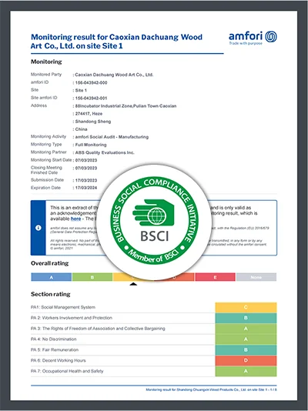The height and width of the screenshot is (411, 308).
Task: Click the 'Site 1' site value
Action: (x=81, y=90)
